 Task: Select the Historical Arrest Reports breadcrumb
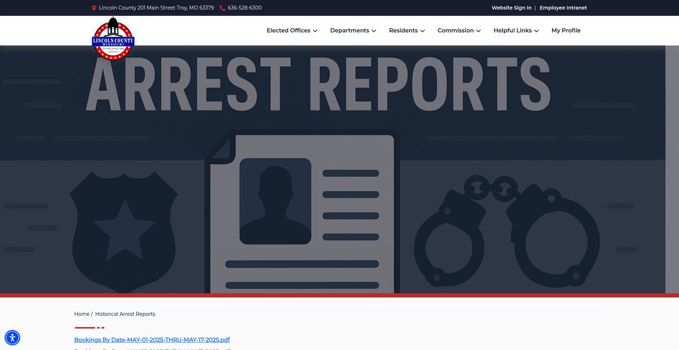click(x=125, y=314)
